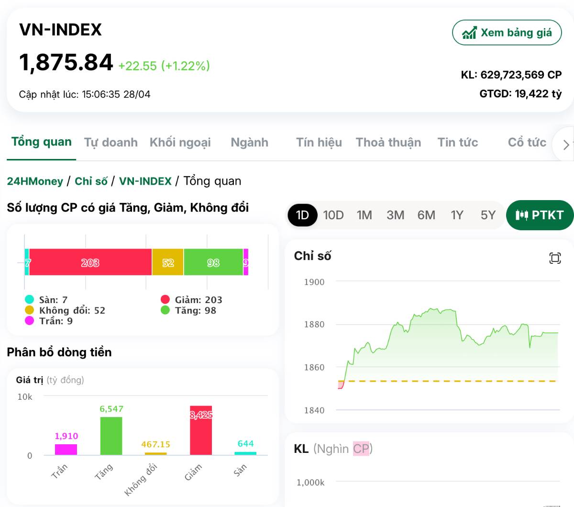Screen dimensions: 574x507
Task: Go to the Tín hiệu tab
Action: click(319, 143)
